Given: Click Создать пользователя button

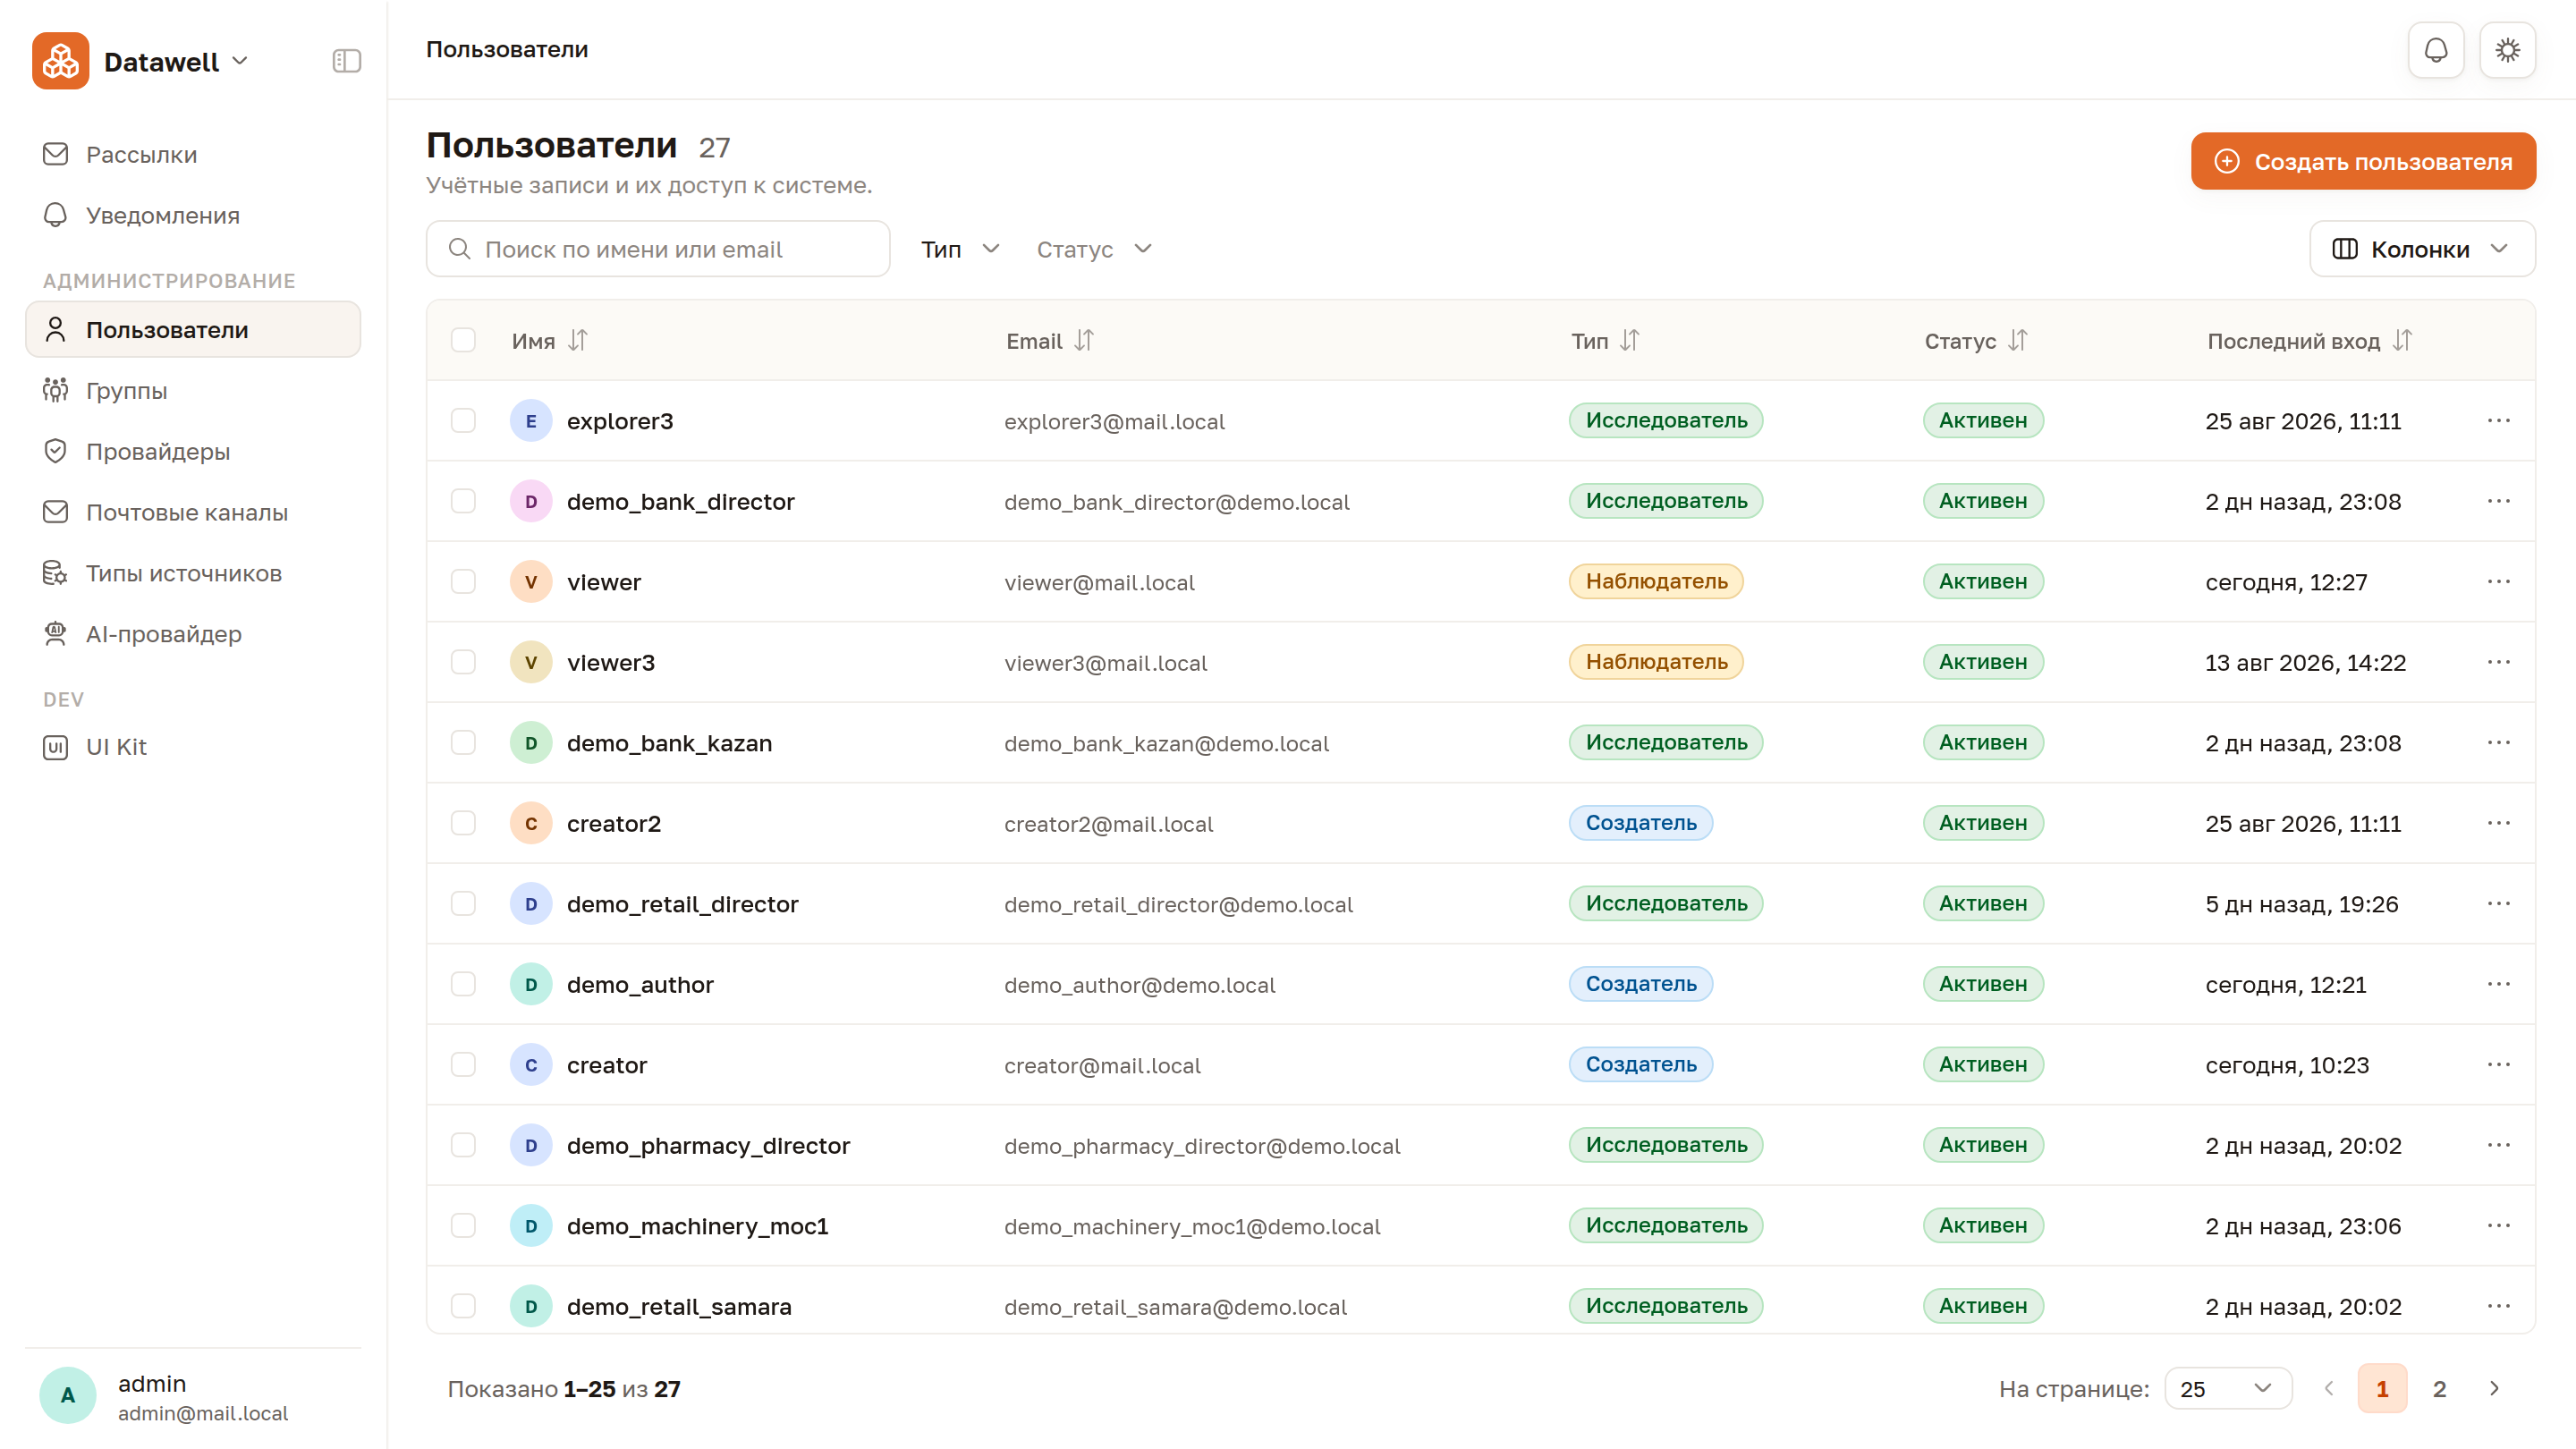Looking at the screenshot, I should coord(2363,161).
